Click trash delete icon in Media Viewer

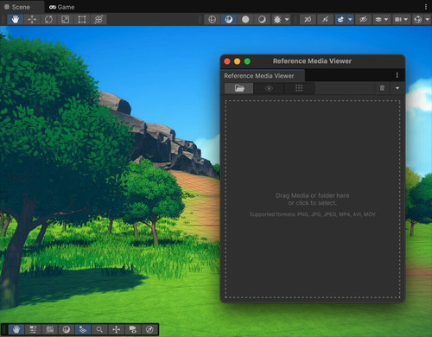tap(382, 88)
